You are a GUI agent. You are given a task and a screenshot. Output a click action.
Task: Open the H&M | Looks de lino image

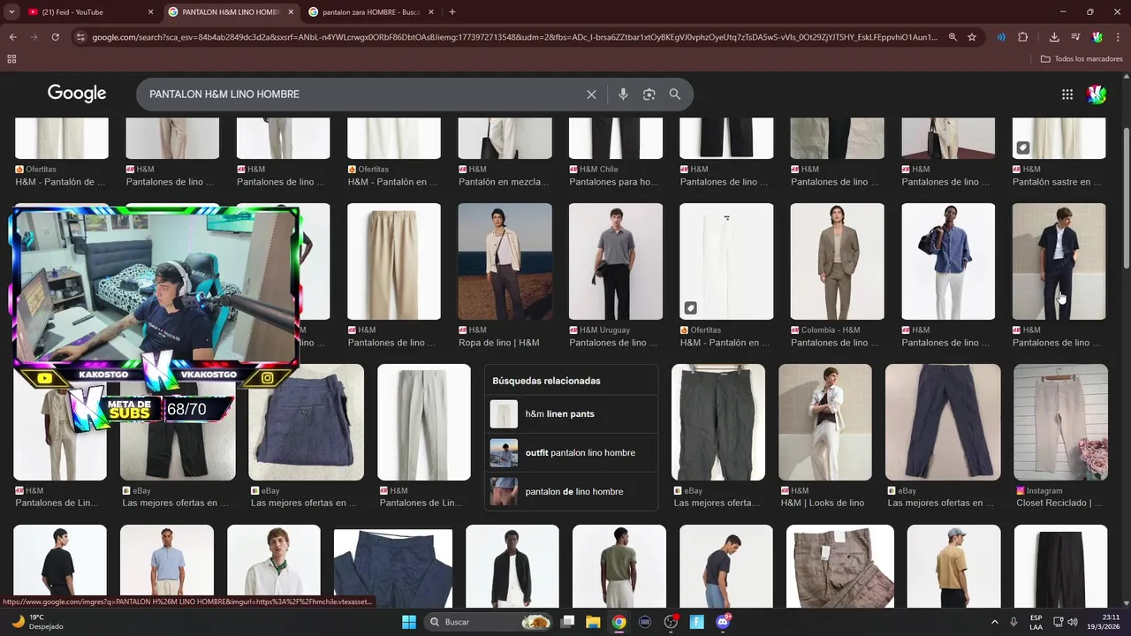click(x=824, y=422)
